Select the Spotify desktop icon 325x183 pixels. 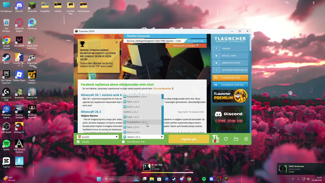click(6, 145)
